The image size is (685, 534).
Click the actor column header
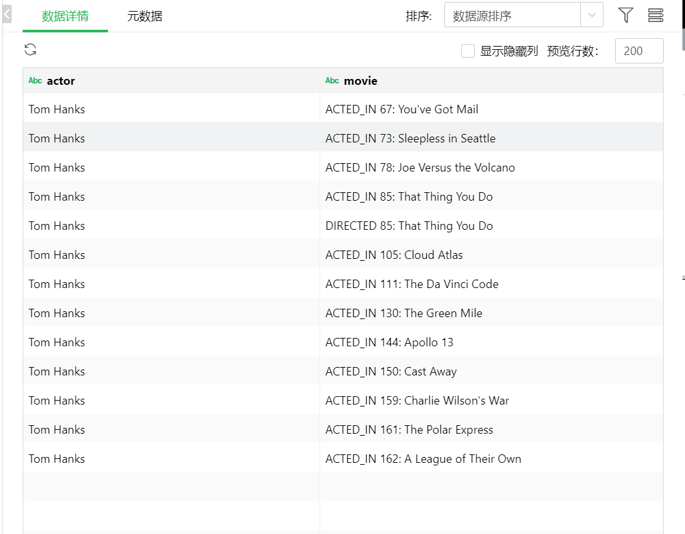pos(171,80)
